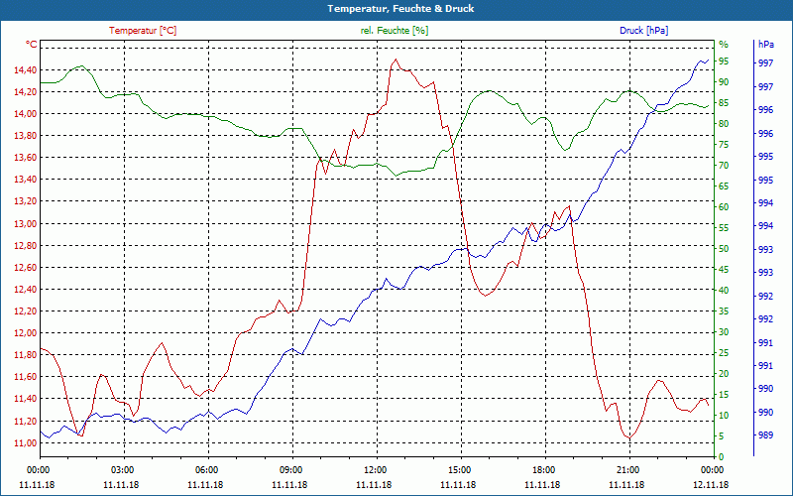Click the 85 humidity percent tick
This screenshot has height=496, width=793.
(x=724, y=103)
